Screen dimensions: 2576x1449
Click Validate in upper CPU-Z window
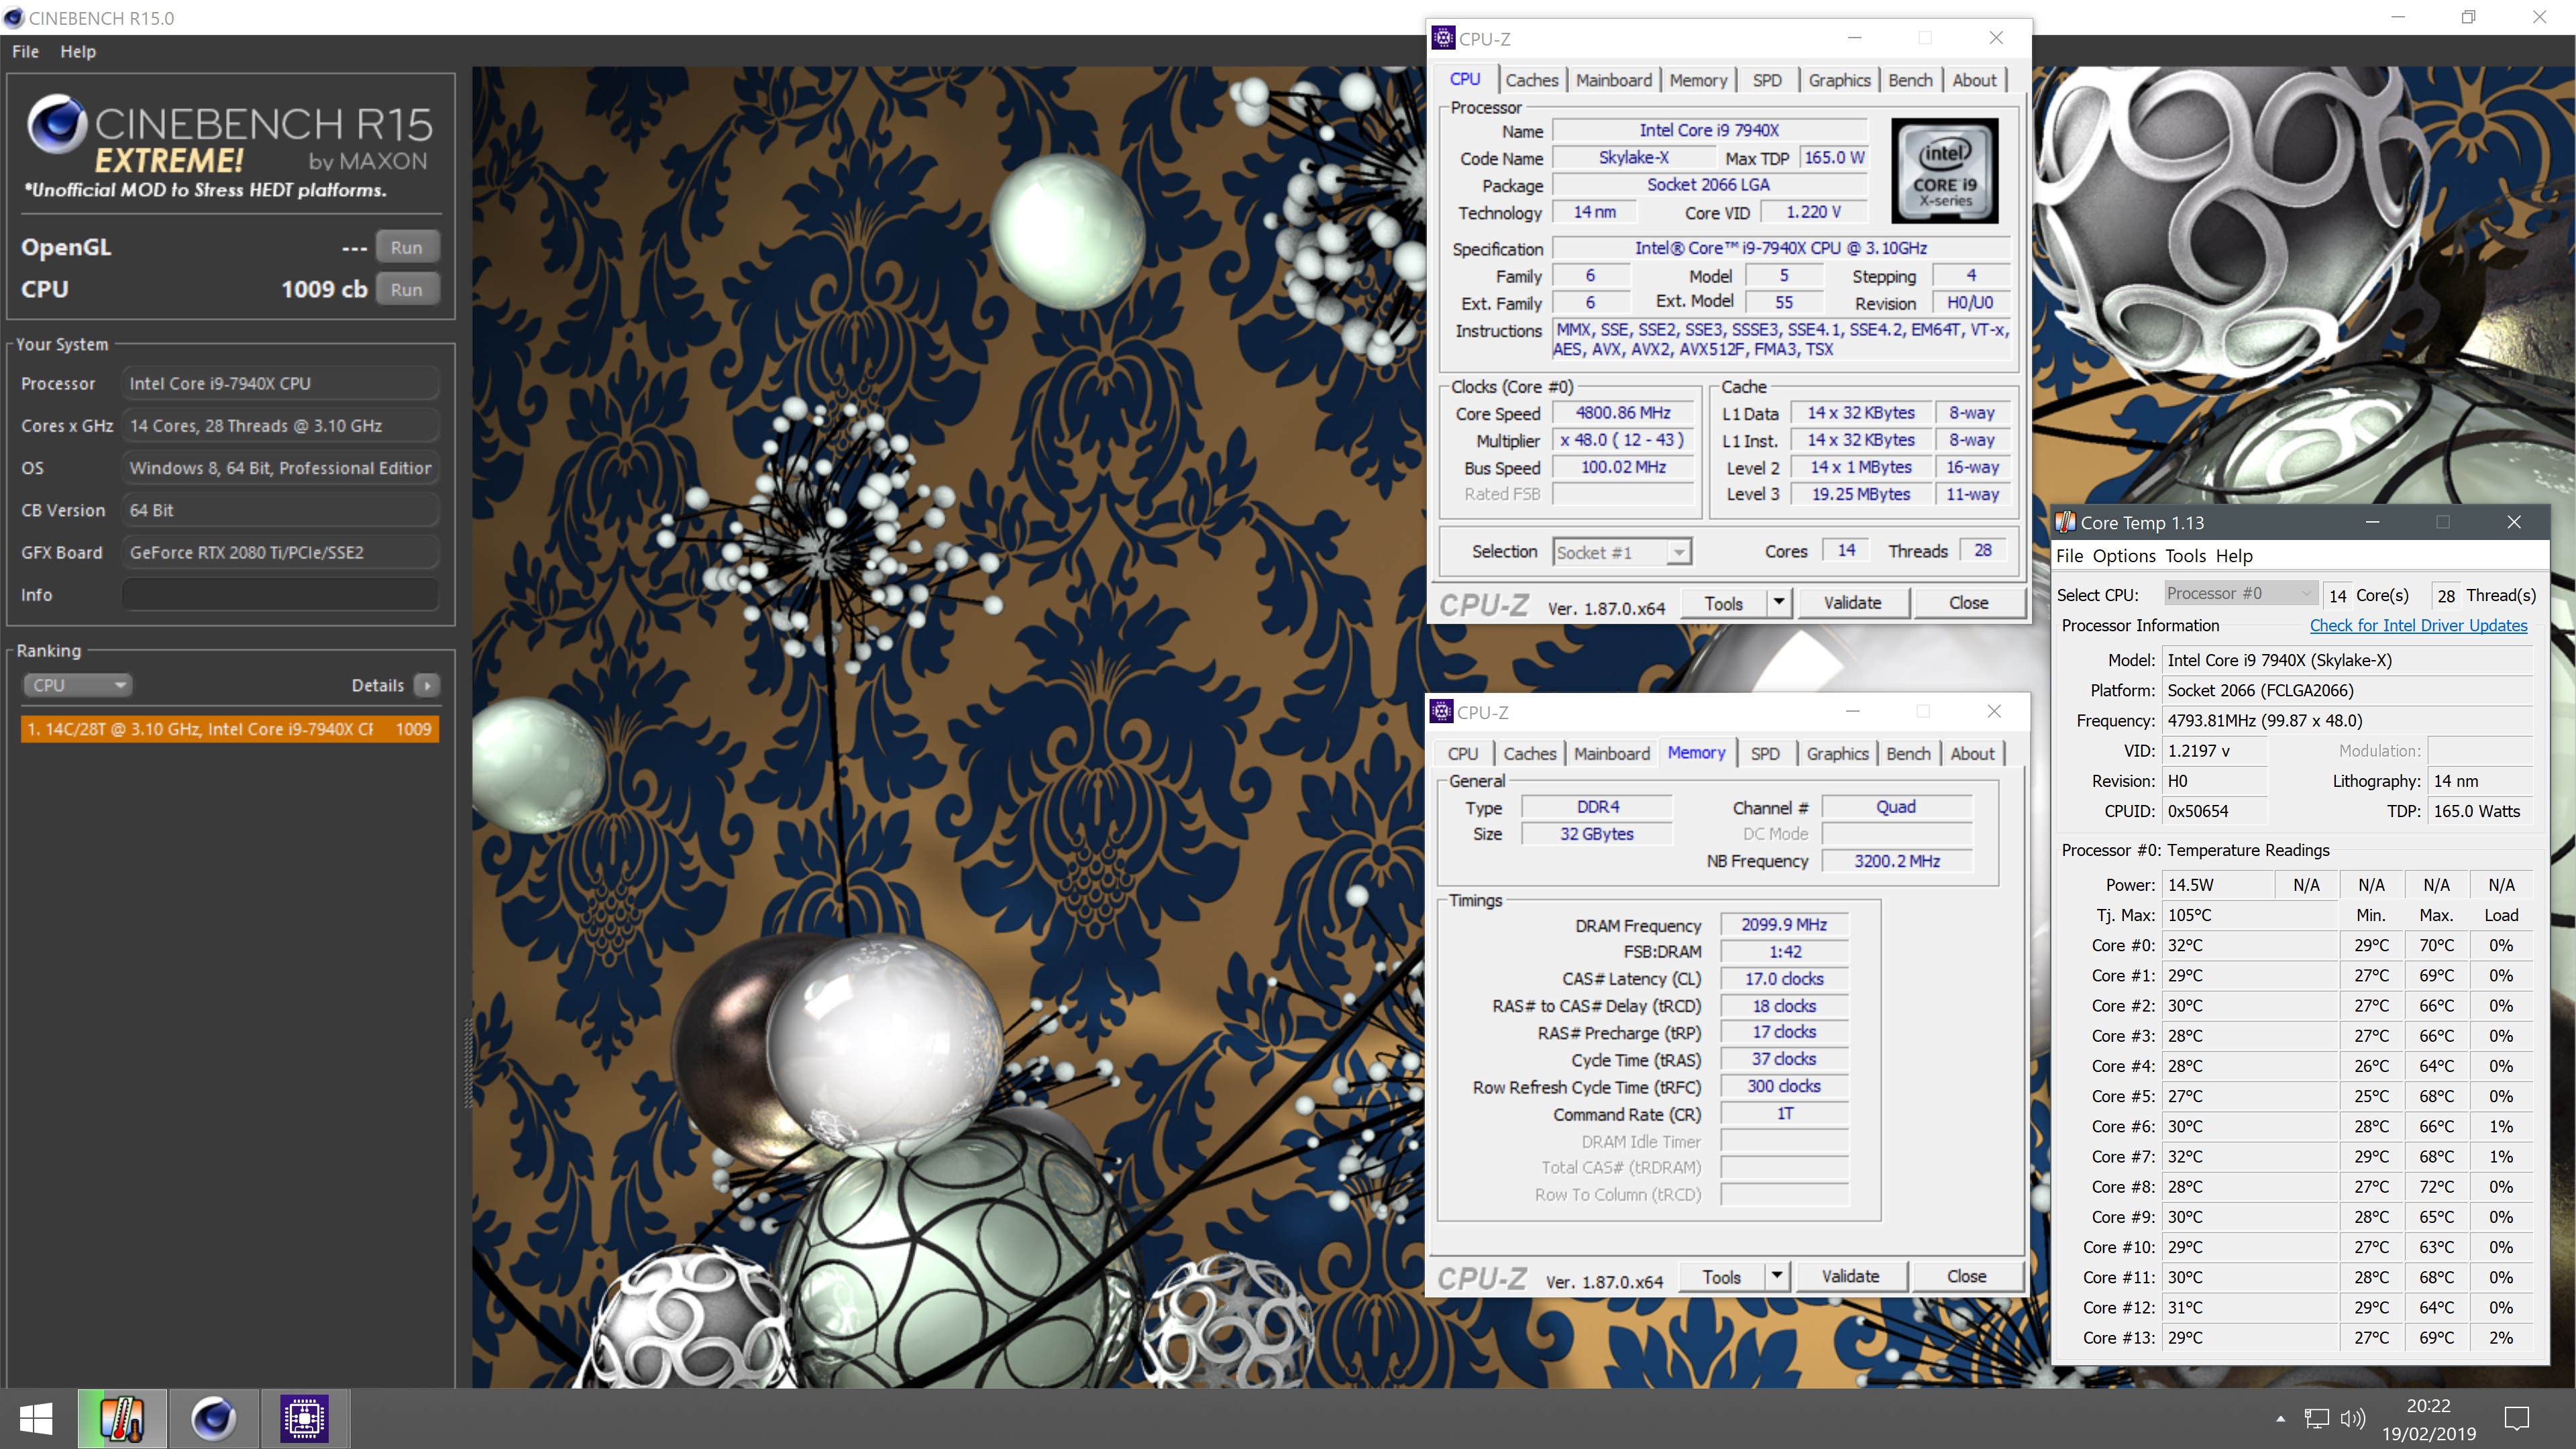coord(1852,603)
